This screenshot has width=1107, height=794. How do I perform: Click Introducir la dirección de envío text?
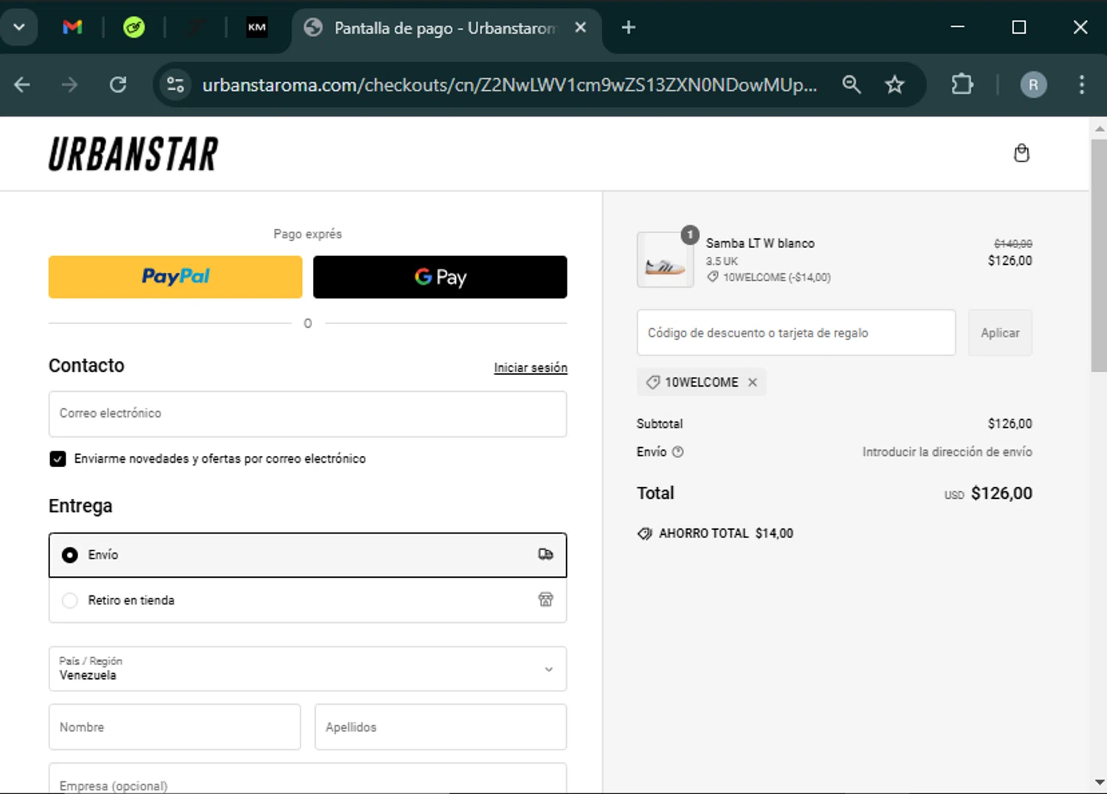click(947, 452)
